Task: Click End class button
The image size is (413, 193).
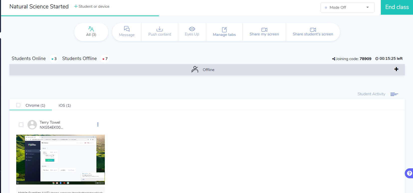Action: click(397, 7)
